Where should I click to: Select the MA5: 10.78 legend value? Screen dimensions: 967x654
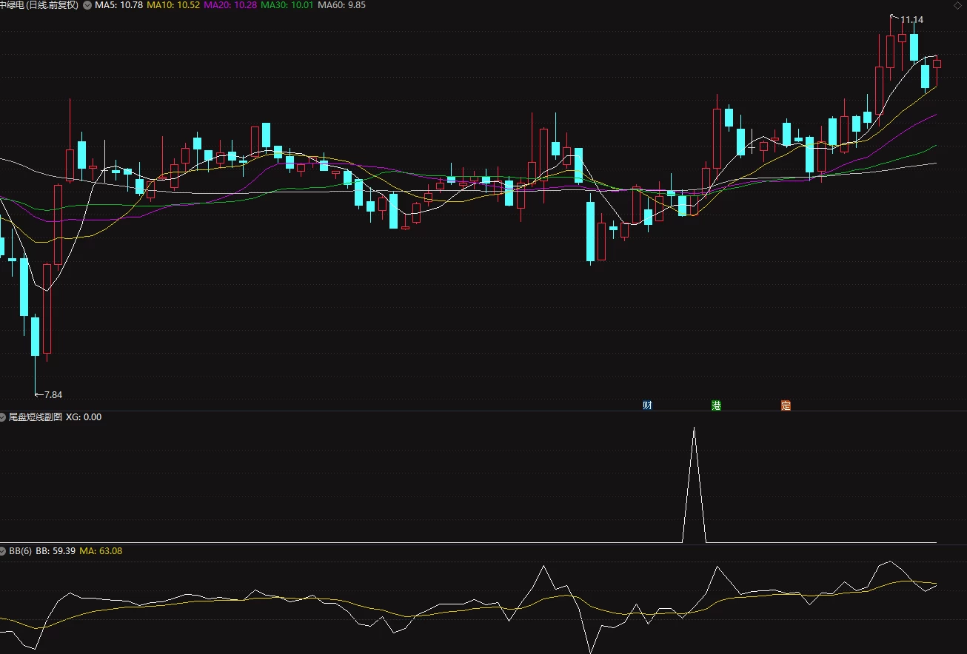tap(118, 5)
